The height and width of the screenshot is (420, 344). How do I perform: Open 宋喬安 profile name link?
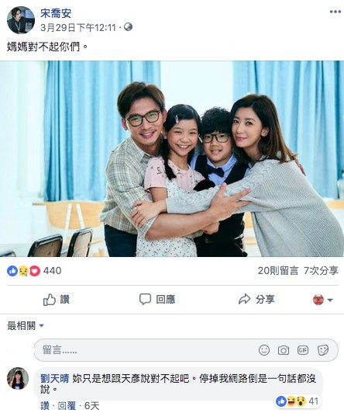point(56,13)
